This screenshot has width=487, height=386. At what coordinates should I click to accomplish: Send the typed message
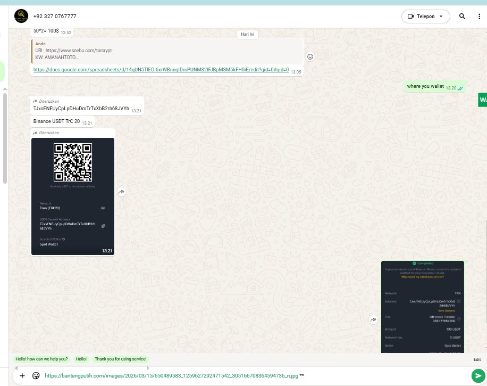(x=478, y=375)
